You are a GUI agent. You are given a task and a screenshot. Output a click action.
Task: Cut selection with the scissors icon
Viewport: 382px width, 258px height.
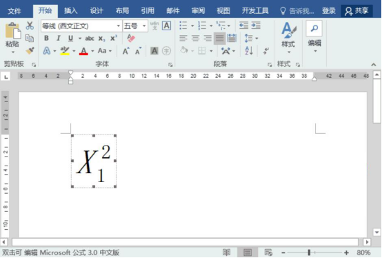[x=30, y=26]
